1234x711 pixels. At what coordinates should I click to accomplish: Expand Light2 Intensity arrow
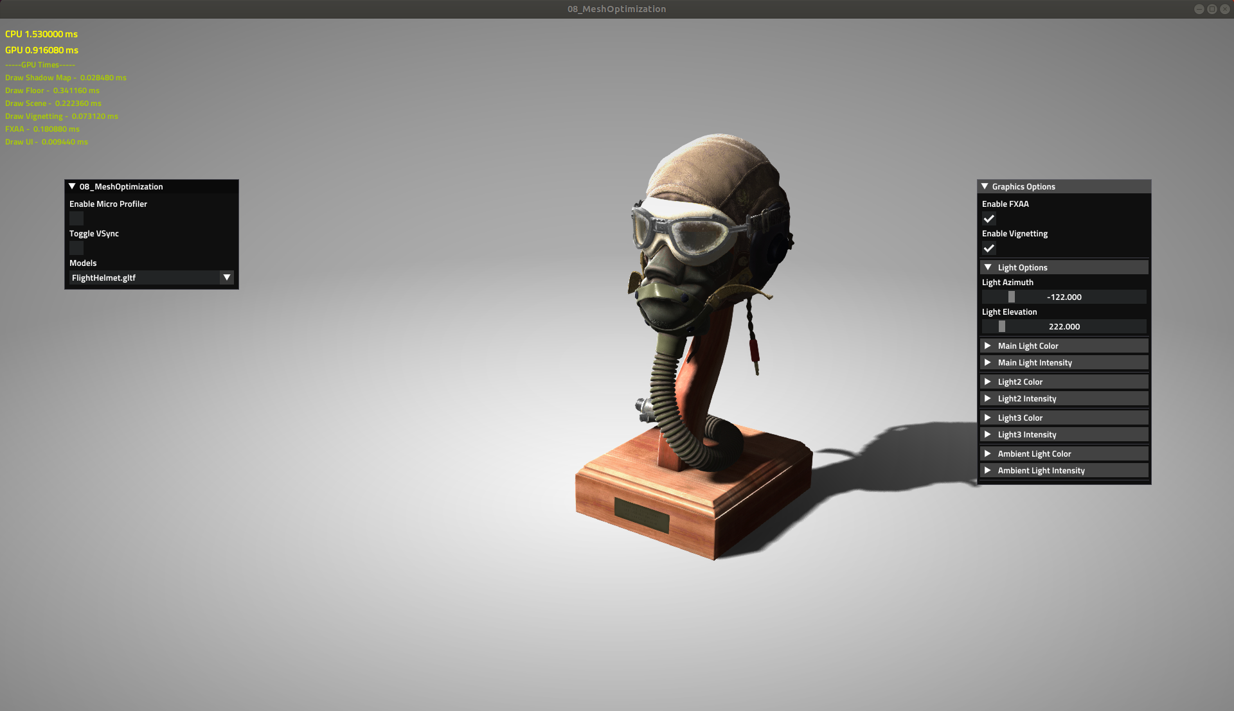[988, 398]
